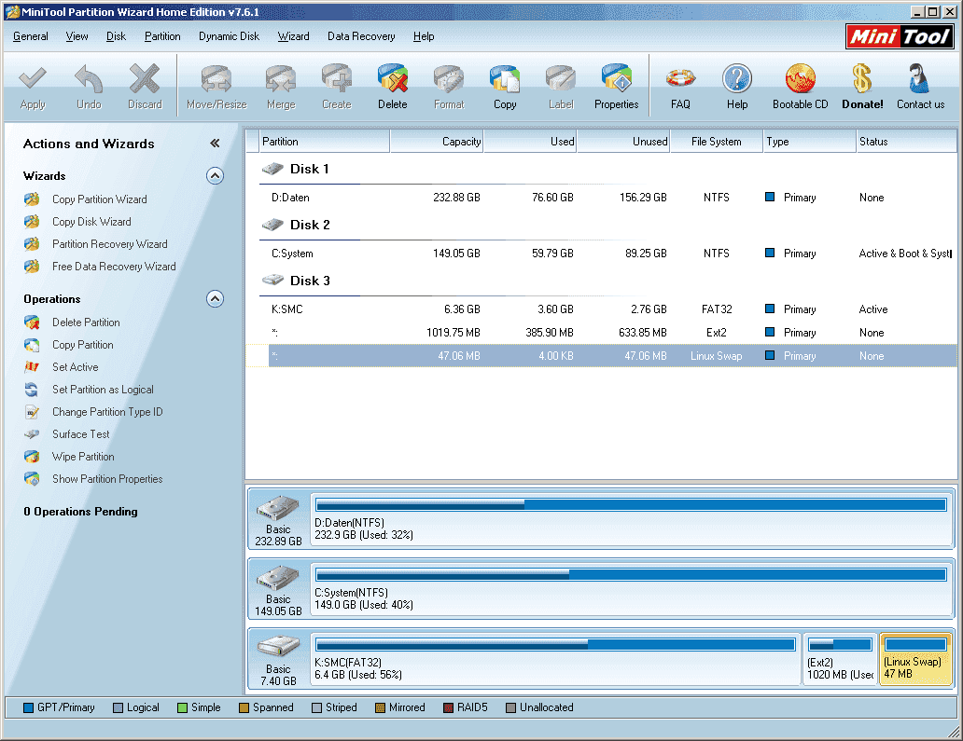
Task: Open the Disk menu
Action: pos(116,36)
